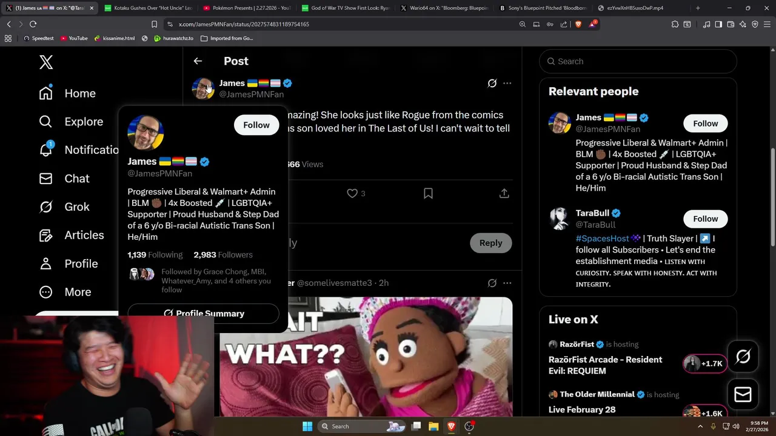Open Brave Rewards triangle icon
Viewport: 776px width, 436px height.
(x=593, y=24)
